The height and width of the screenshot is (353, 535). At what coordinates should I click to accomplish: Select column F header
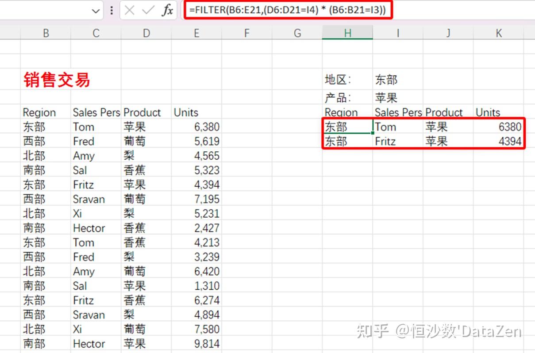tap(246, 33)
